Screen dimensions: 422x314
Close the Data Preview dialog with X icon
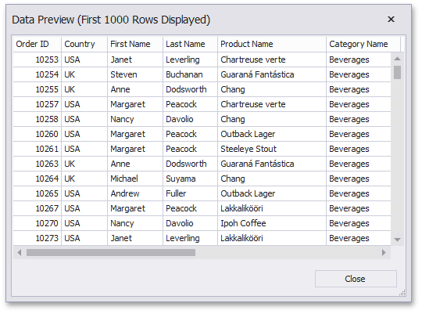391,19
